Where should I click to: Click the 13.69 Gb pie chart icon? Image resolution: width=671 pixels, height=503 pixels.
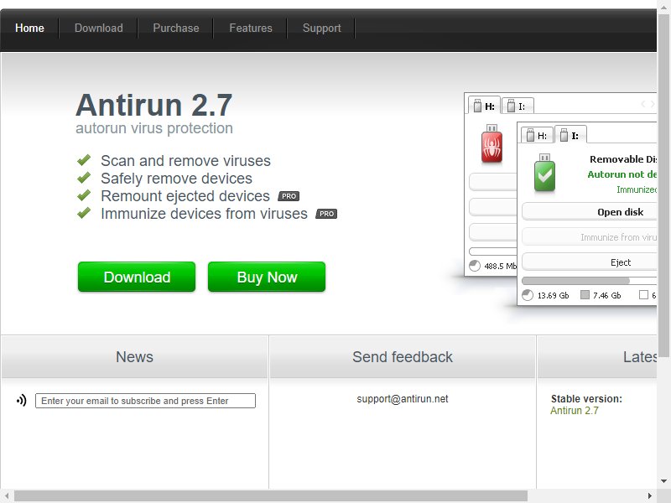(x=528, y=295)
